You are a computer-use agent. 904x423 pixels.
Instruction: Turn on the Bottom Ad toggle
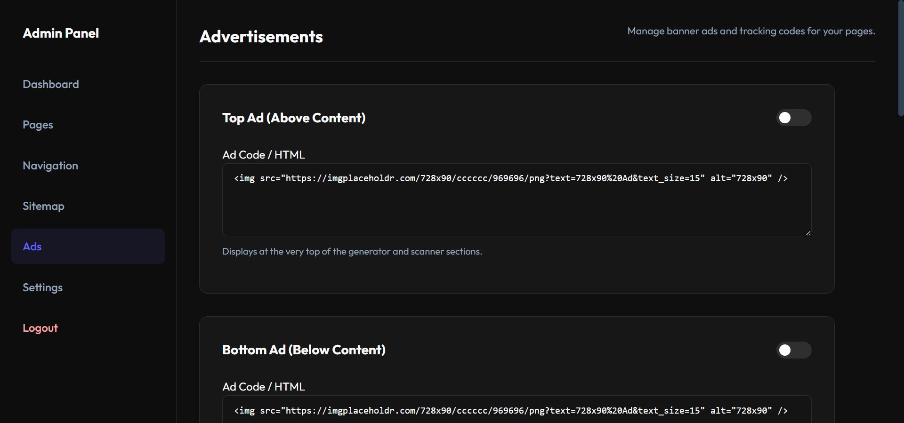click(793, 350)
